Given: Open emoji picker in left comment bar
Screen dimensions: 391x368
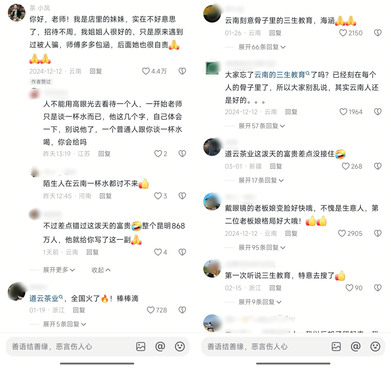Looking at the screenshot, I should click(180, 346).
